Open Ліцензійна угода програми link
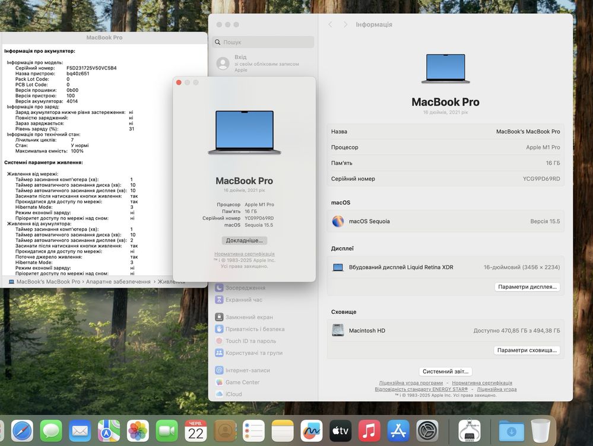 pyautogui.click(x=411, y=383)
